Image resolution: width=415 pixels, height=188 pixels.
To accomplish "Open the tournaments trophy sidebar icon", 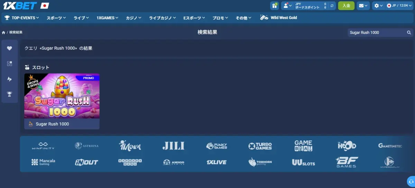I will pos(9,94).
